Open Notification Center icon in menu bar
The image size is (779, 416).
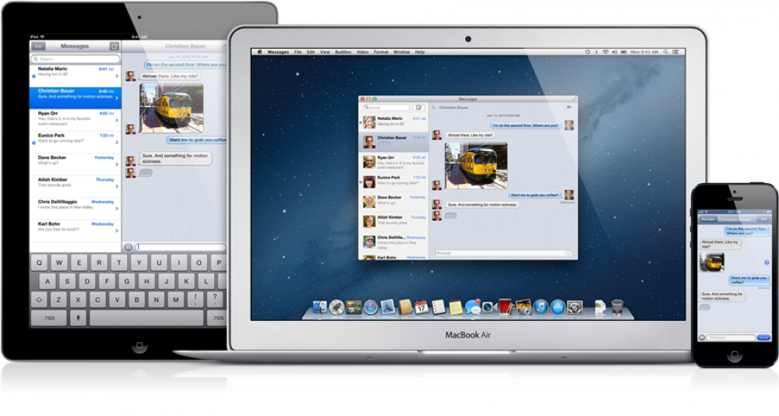pos(675,51)
